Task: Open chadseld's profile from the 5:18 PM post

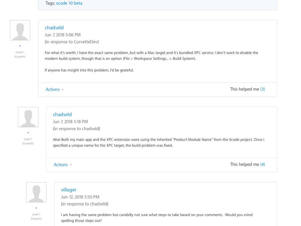Action: (62, 114)
